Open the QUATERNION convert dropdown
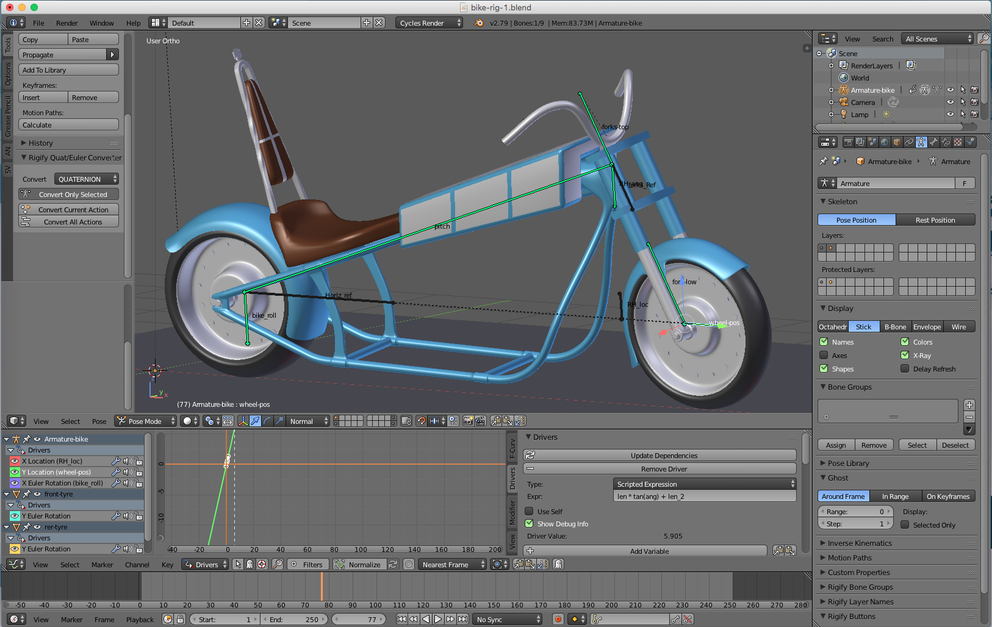The height and width of the screenshot is (627, 992). (87, 179)
